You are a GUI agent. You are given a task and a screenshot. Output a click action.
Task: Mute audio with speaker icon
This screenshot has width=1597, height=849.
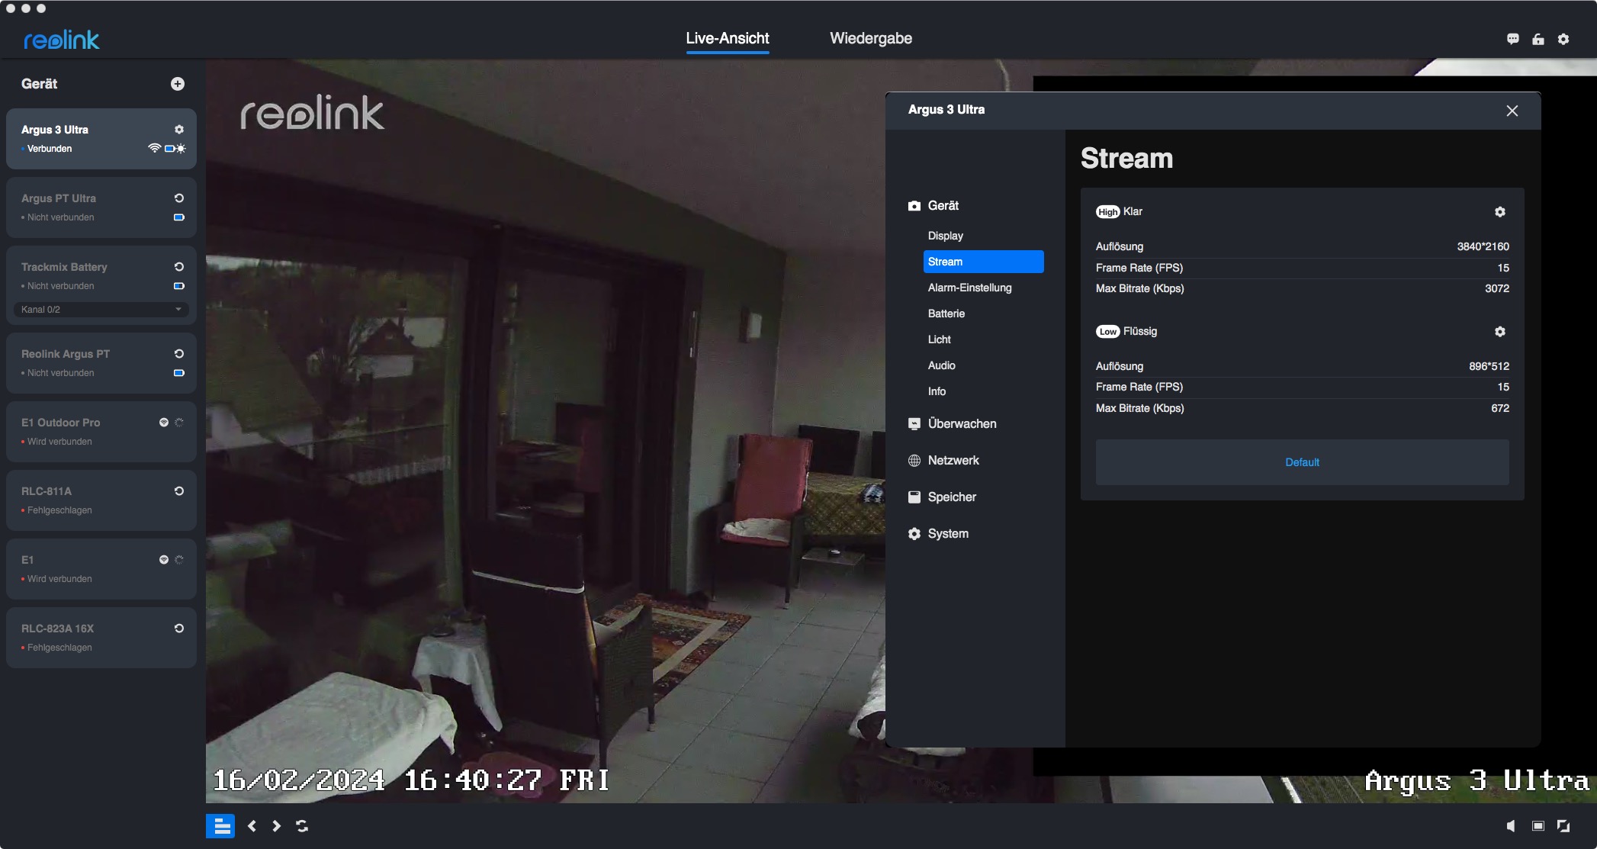[1511, 826]
